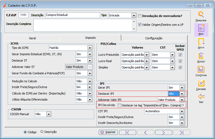Open Incidir Desconto/Acréscimo dropdown

tap(182, 123)
